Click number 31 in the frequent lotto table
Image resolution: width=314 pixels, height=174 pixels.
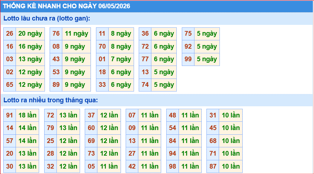point(213,115)
